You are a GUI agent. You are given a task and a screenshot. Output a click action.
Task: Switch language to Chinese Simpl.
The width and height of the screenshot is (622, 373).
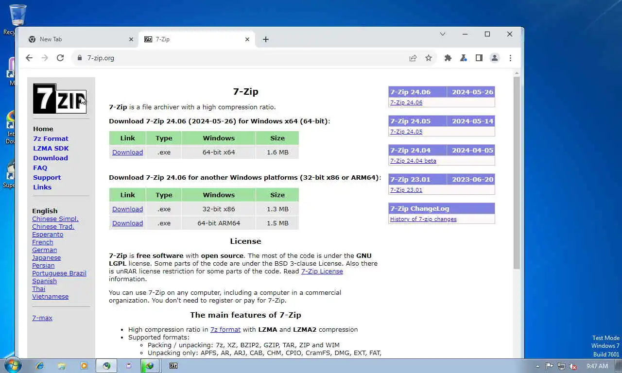pos(55,219)
